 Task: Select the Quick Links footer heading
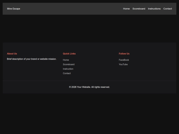coord(69,54)
